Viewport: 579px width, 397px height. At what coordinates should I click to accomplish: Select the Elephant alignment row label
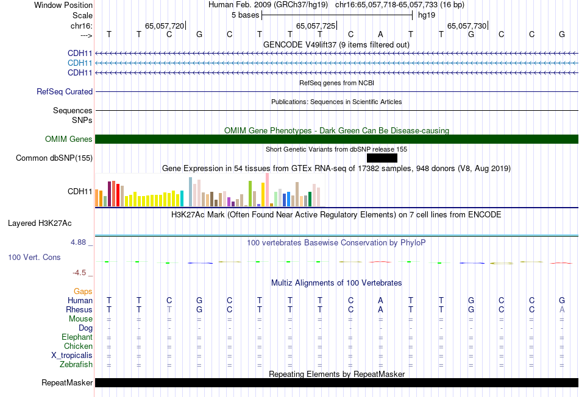pyautogui.click(x=77, y=337)
